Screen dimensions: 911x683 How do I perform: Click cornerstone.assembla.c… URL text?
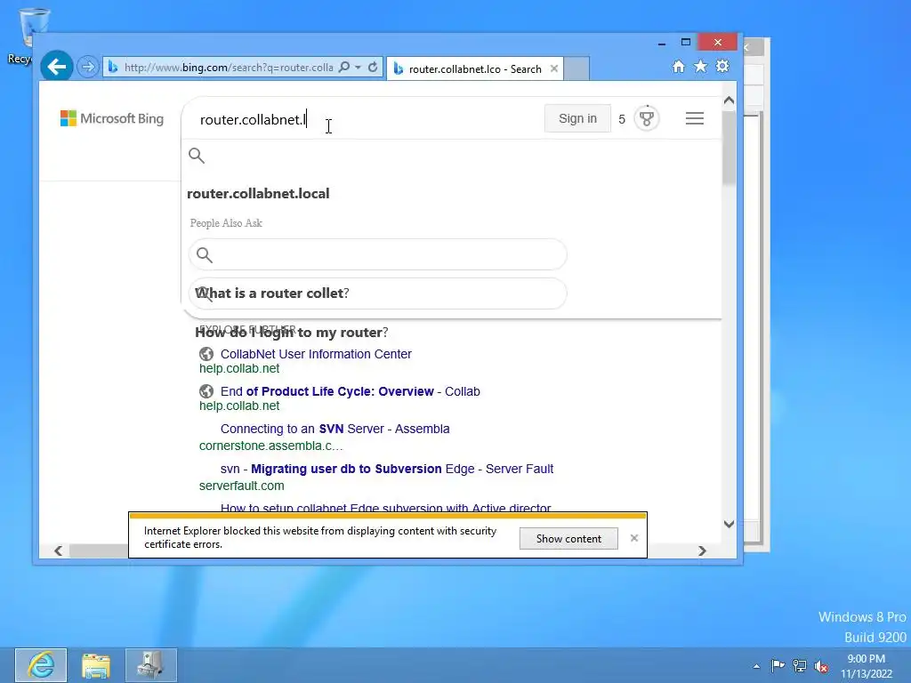point(271,446)
